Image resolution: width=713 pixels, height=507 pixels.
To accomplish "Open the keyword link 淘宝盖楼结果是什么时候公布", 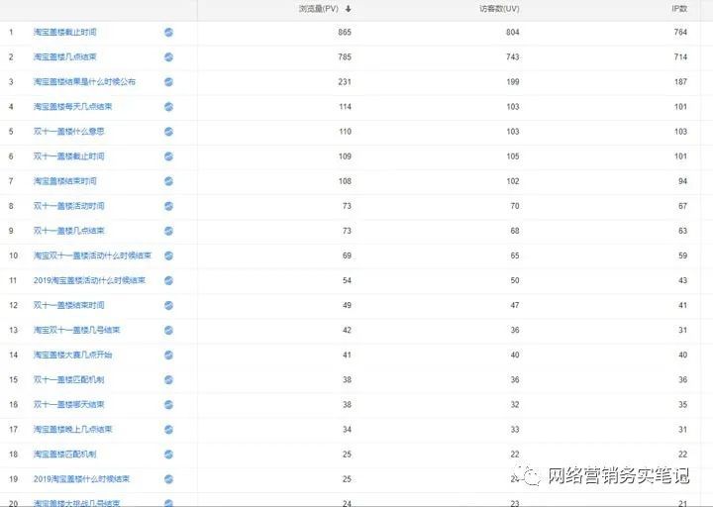I will (84, 82).
